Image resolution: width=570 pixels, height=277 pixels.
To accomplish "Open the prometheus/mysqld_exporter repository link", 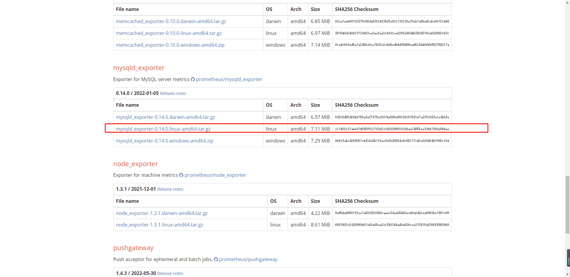I will coord(229,79).
